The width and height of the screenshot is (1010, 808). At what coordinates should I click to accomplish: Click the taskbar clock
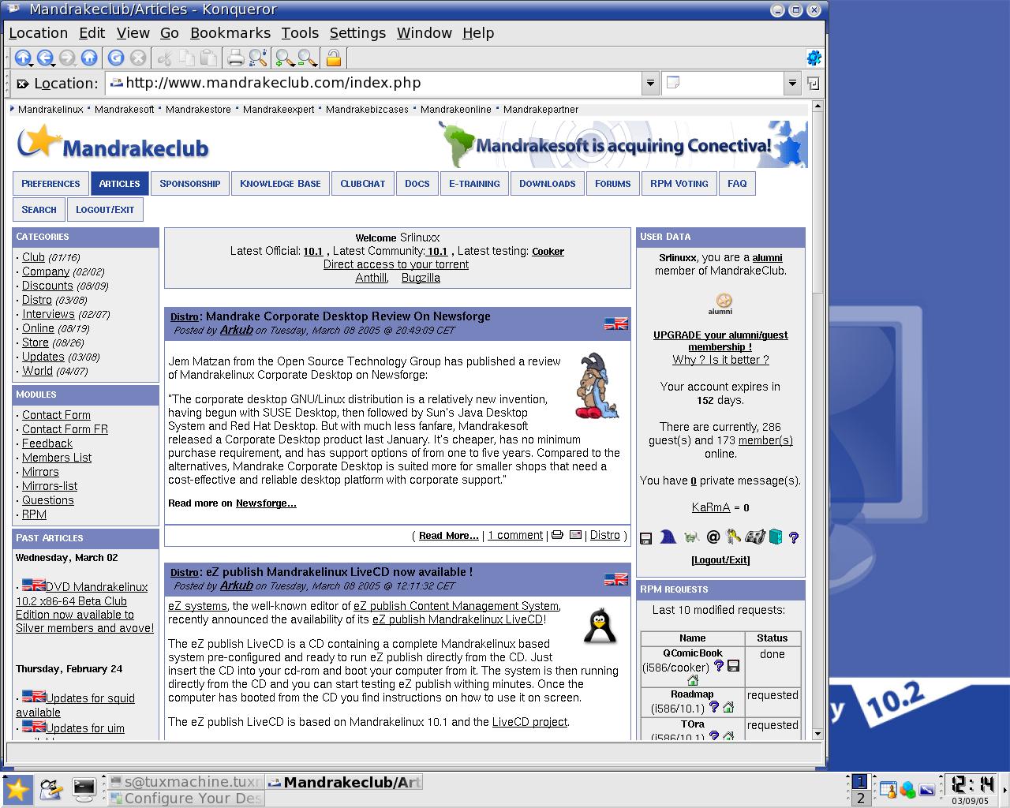(972, 788)
